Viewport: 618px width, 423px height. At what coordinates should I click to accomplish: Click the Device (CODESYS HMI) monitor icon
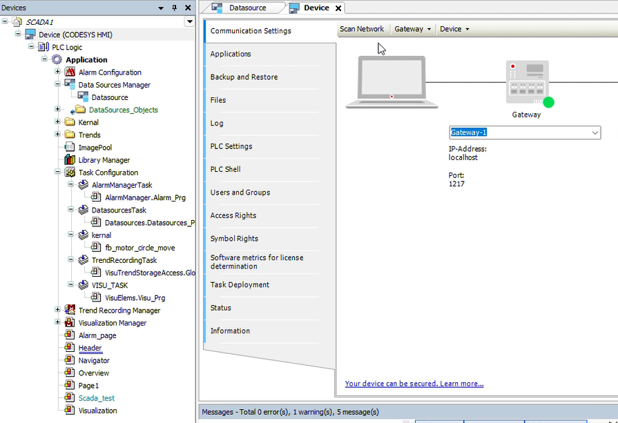tap(30, 35)
